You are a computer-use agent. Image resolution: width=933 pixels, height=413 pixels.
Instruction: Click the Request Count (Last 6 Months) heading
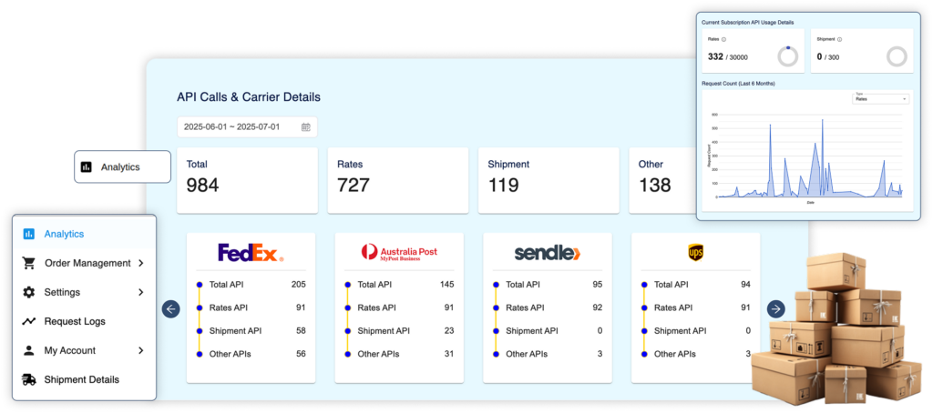(738, 83)
